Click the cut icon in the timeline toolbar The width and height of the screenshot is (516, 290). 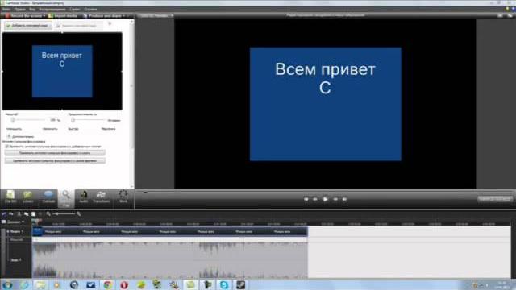pos(19,214)
